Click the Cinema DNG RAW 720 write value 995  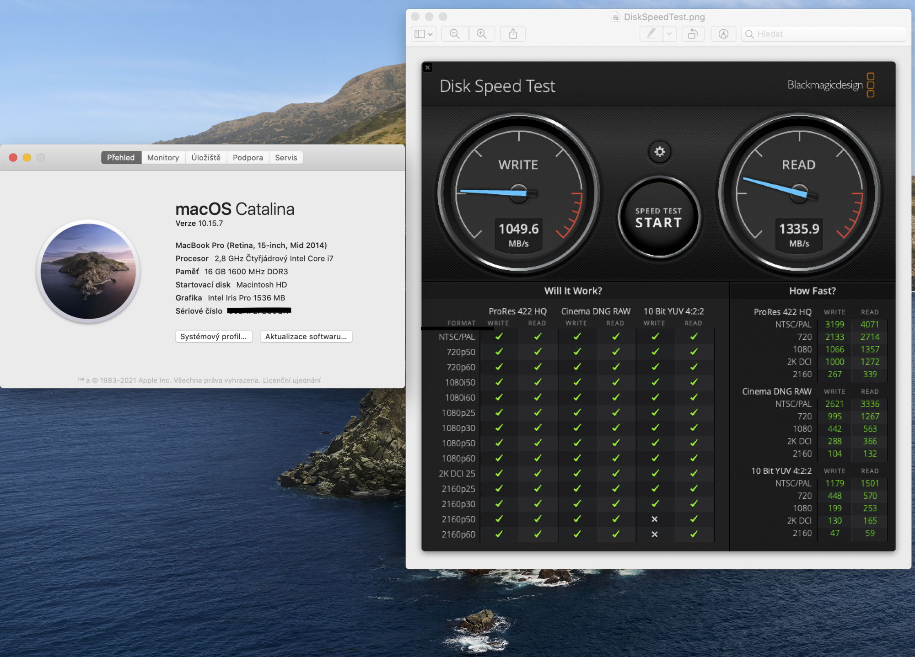coord(834,416)
